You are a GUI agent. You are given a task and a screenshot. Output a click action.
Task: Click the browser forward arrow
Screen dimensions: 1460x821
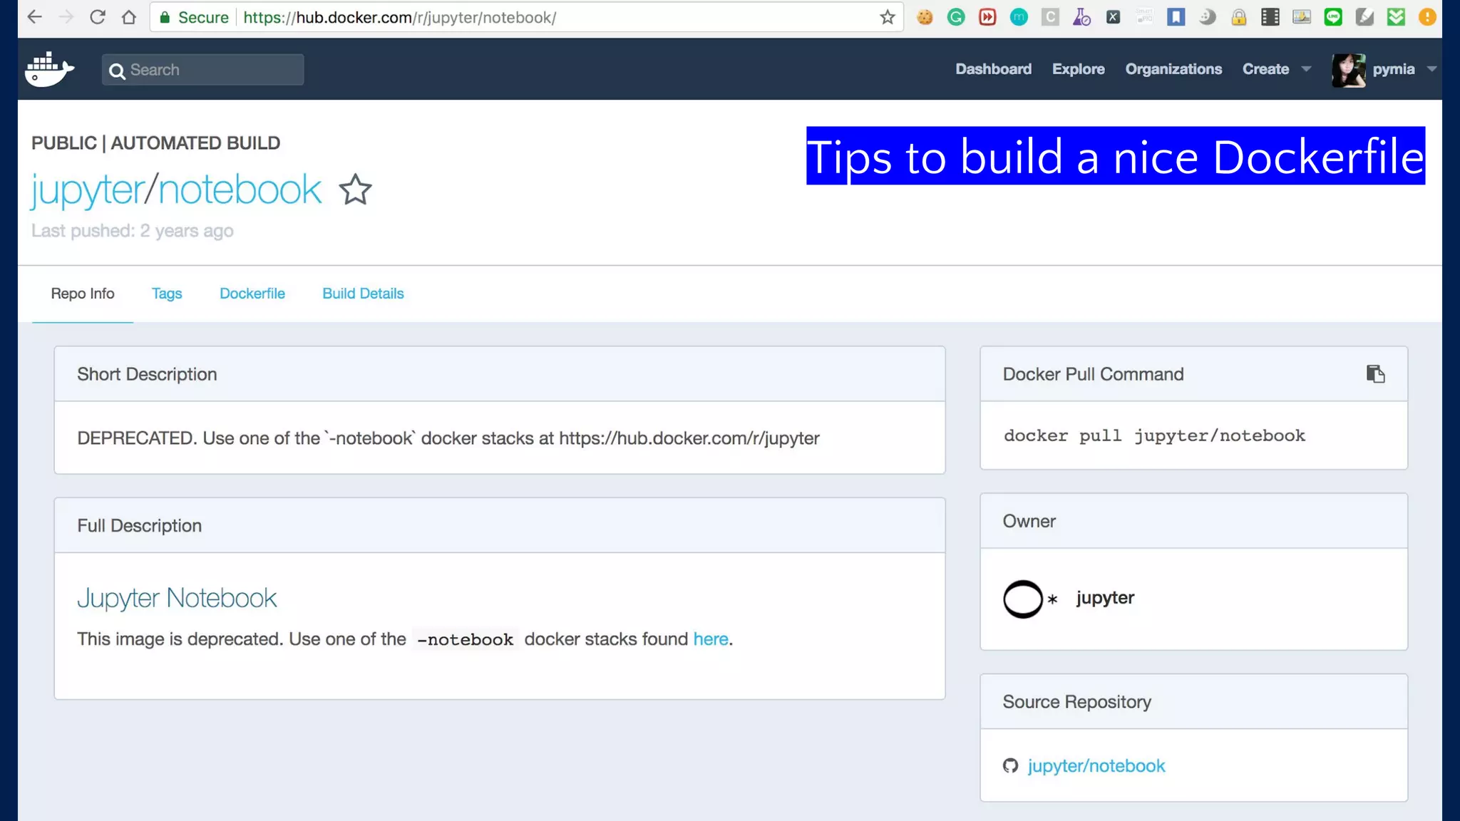coord(66,17)
